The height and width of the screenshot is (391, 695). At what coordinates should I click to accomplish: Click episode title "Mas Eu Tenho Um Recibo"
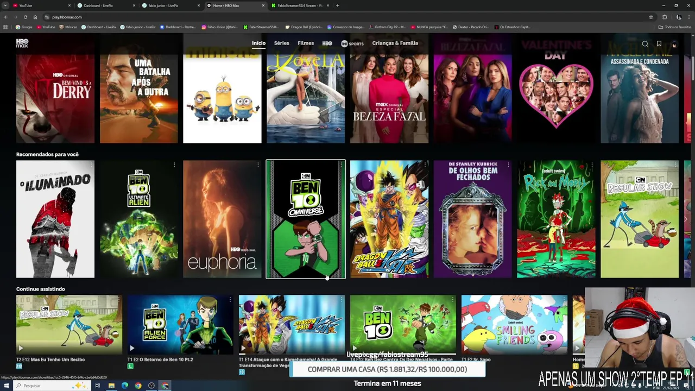coord(59,360)
